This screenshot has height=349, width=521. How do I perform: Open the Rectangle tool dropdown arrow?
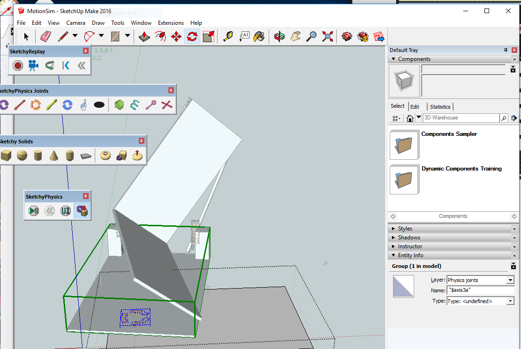tap(128, 36)
